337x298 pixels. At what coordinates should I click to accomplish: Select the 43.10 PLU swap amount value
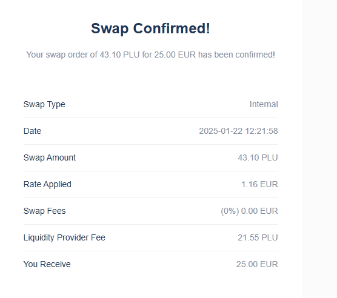258,157
